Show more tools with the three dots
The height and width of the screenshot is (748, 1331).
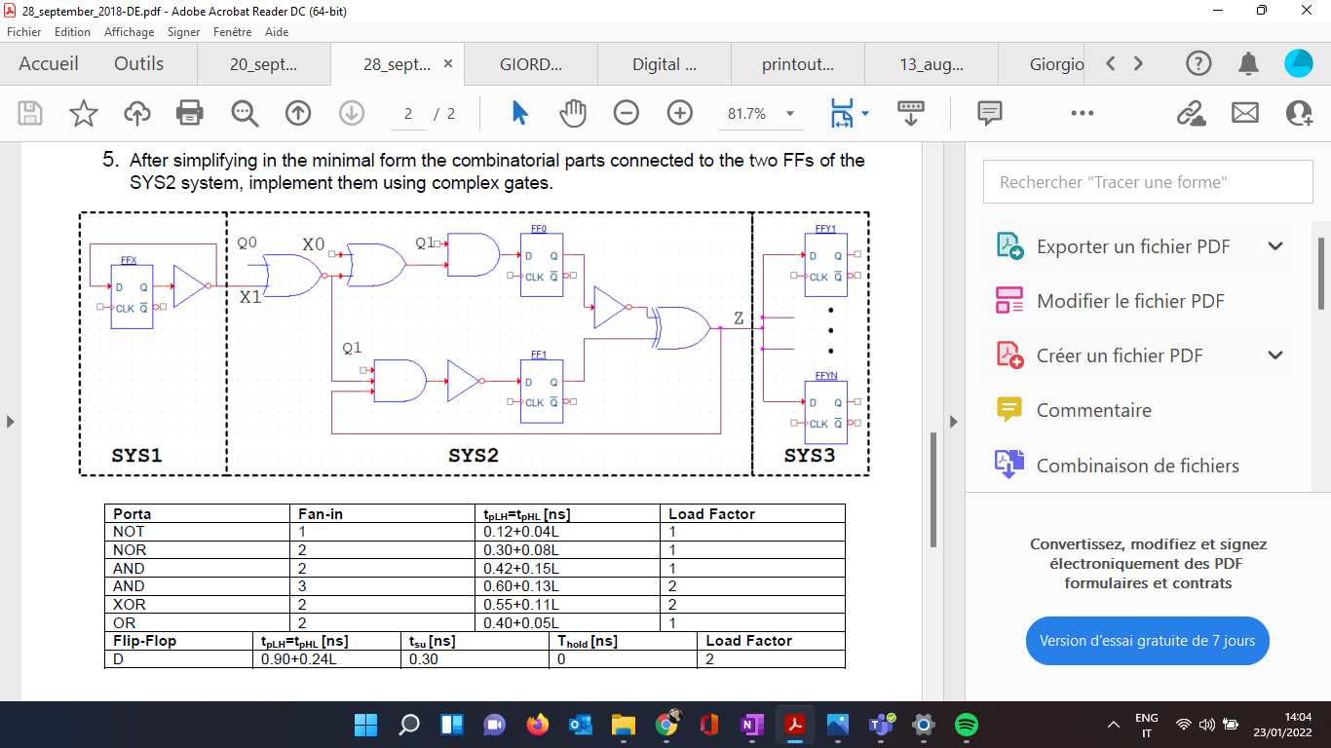click(x=1083, y=113)
